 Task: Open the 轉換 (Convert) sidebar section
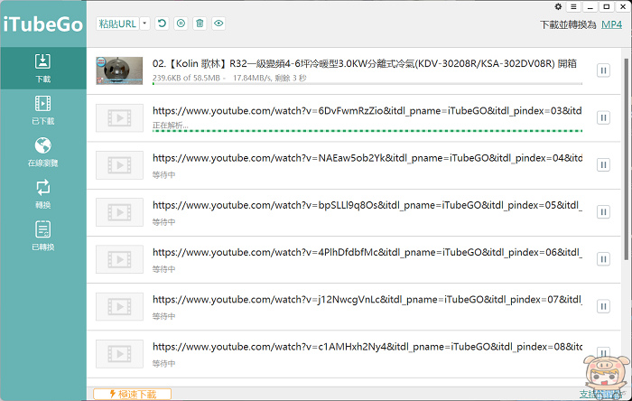pos(42,192)
